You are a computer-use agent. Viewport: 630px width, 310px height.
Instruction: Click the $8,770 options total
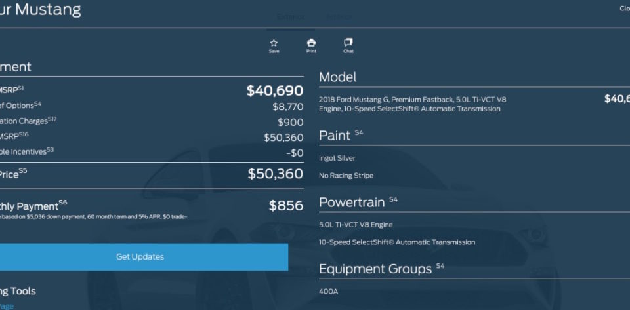tap(287, 107)
